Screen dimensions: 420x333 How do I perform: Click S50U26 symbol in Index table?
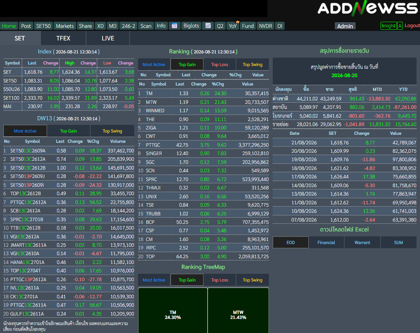point(11,90)
